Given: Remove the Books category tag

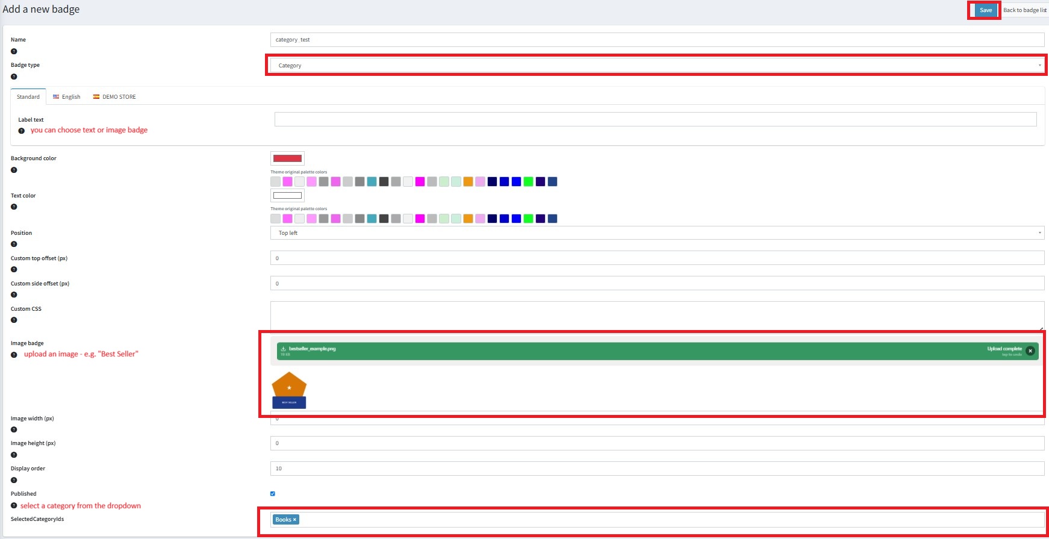Looking at the screenshot, I should [294, 520].
